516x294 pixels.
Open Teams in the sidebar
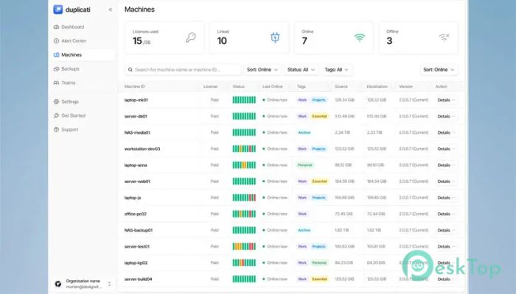pyautogui.click(x=68, y=82)
